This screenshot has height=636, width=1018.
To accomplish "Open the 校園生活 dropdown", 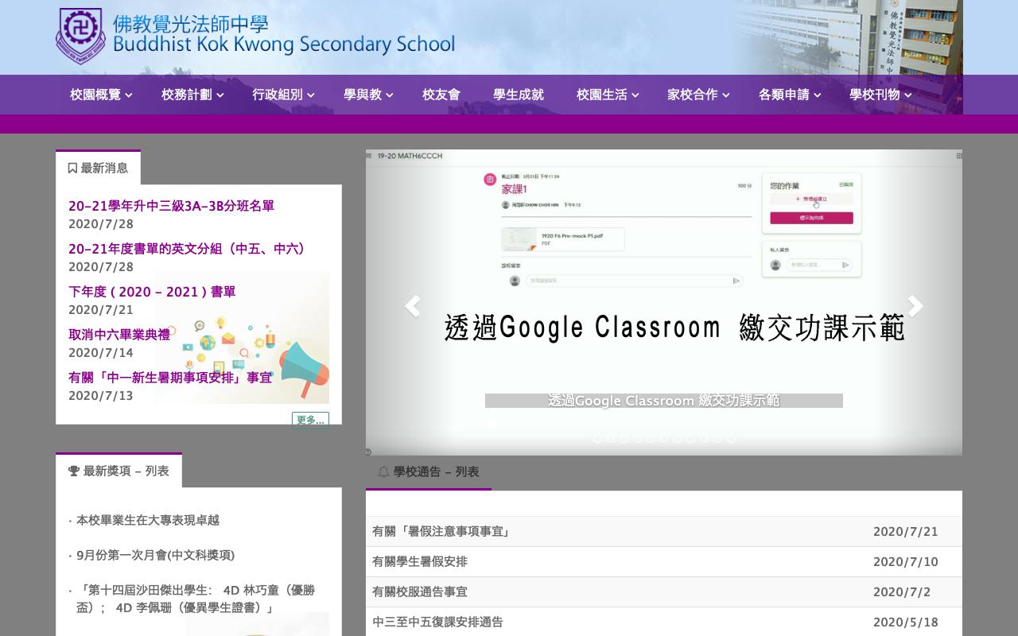I will pos(608,95).
